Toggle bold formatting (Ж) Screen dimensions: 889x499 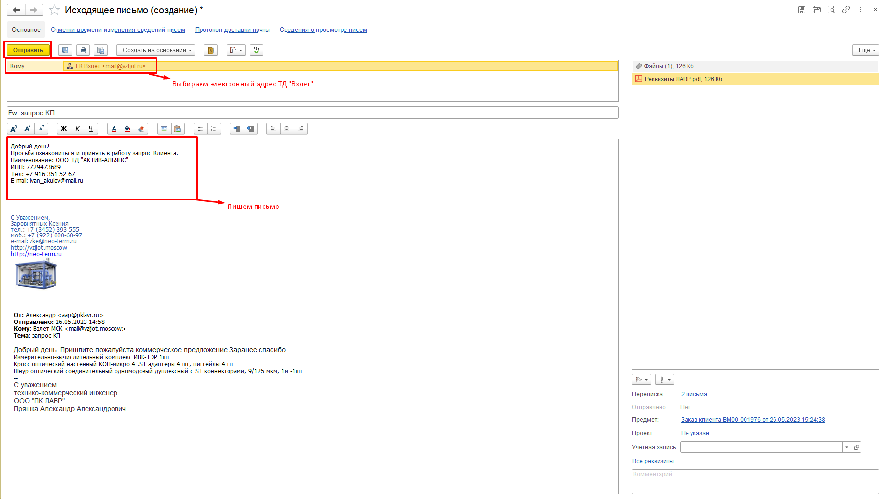(64, 129)
